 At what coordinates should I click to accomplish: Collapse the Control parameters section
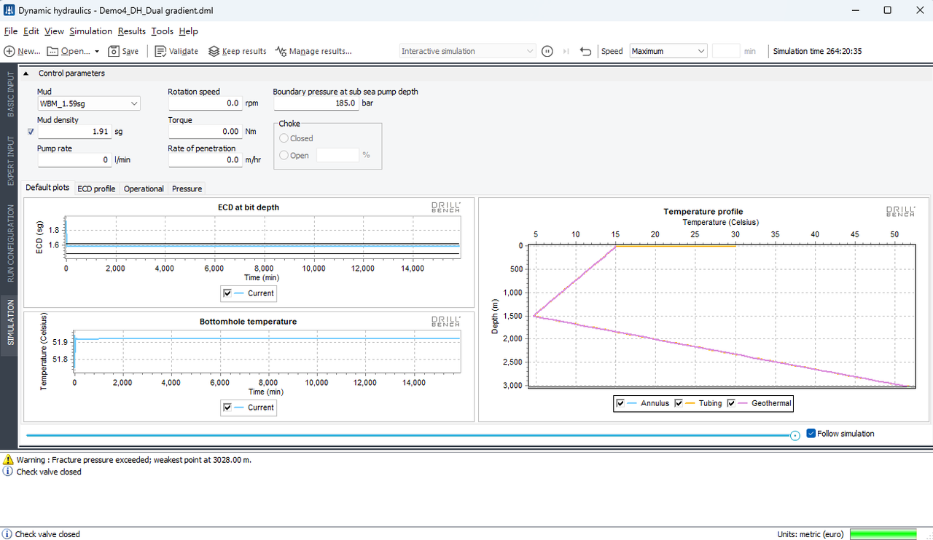pyautogui.click(x=27, y=73)
